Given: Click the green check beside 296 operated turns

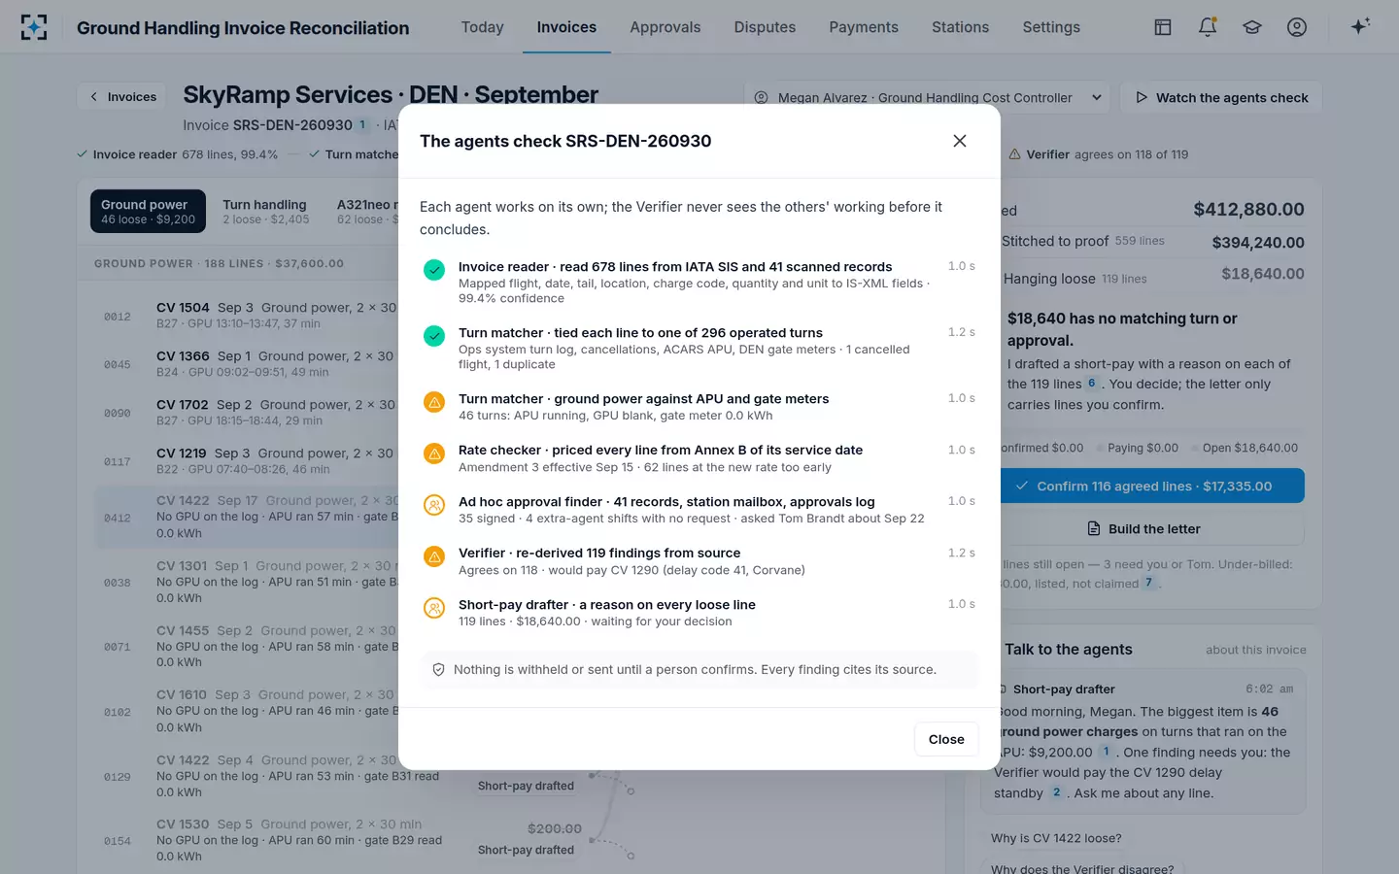Looking at the screenshot, I should click(434, 336).
